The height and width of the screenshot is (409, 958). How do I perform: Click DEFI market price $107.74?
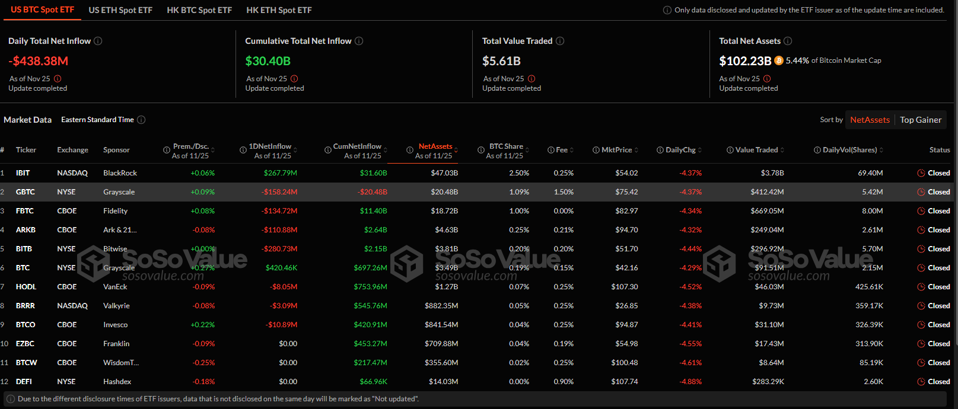click(x=625, y=382)
